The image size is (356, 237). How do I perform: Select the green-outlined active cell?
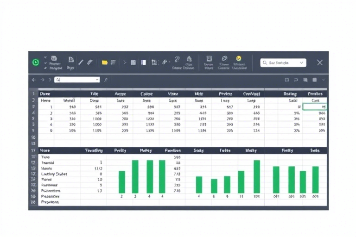[x=315, y=106]
